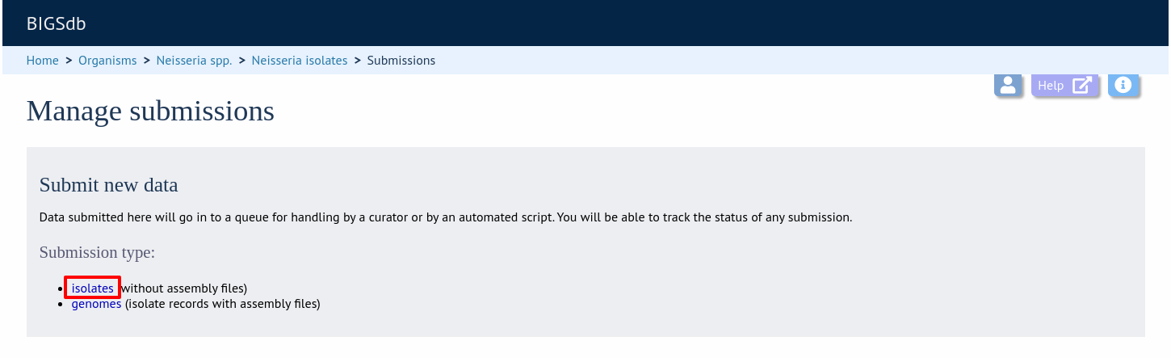Select the genomes submission type link

tap(96, 304)
